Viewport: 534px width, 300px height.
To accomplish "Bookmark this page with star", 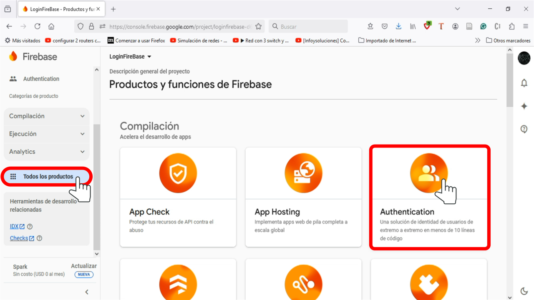I will coord(258,26).
